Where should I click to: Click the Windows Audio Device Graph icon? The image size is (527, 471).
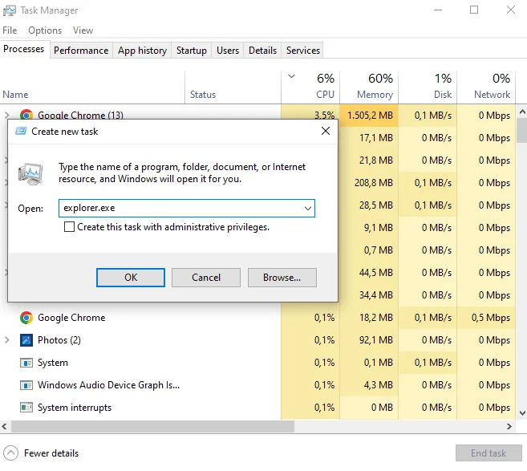click(26, 385)
